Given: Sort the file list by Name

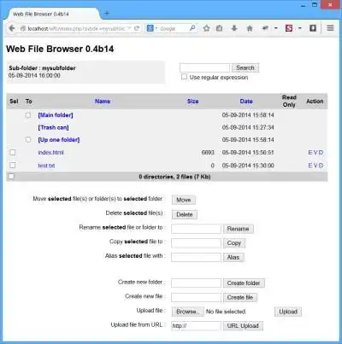Looking at the screenshot, I should pyautogui.click(x=103, y=102).
